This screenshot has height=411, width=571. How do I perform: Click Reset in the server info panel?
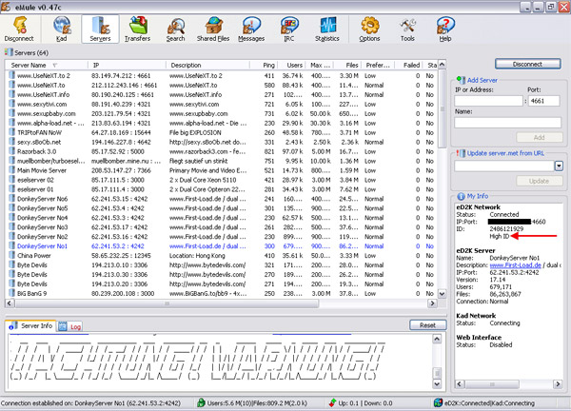[427, 325]
